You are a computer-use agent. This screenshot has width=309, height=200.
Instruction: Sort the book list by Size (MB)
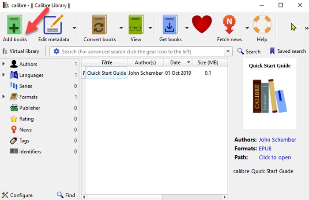tap(208, 62)
